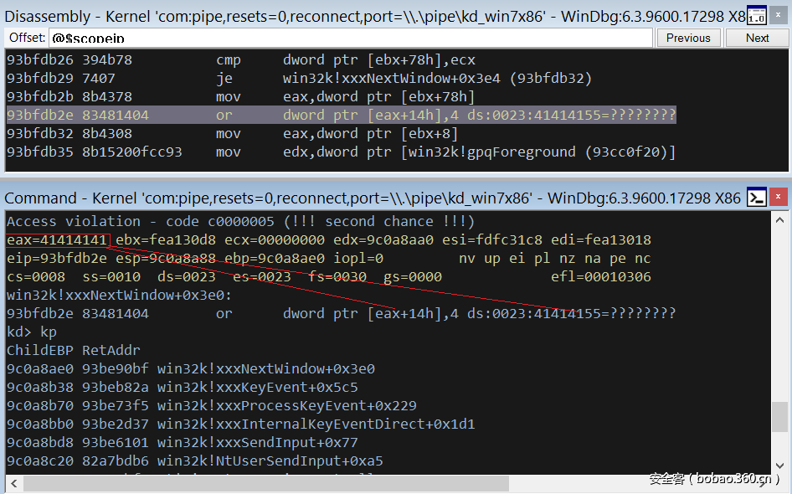
Task: Click the Command window prompt icon
Action: (x=756, y=198)
